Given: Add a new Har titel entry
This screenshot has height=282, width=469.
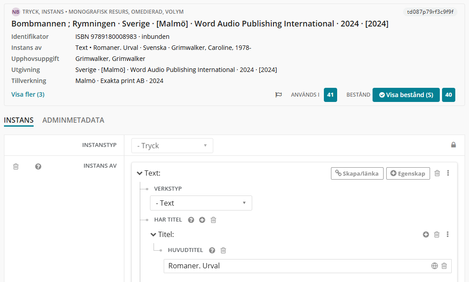Looking at the screenshot, I should [x=202, y=220].
